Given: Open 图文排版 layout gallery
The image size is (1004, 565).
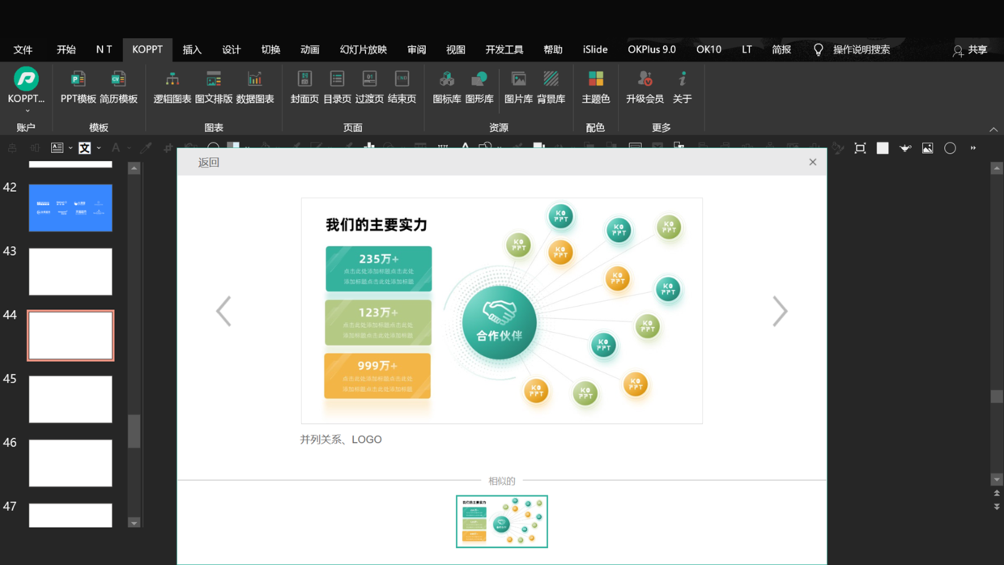Looking at the screenshot, I should 214,87.
